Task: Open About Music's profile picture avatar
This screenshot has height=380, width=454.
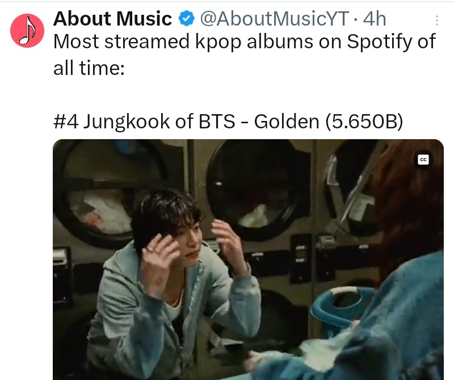Action: (27, 31)
